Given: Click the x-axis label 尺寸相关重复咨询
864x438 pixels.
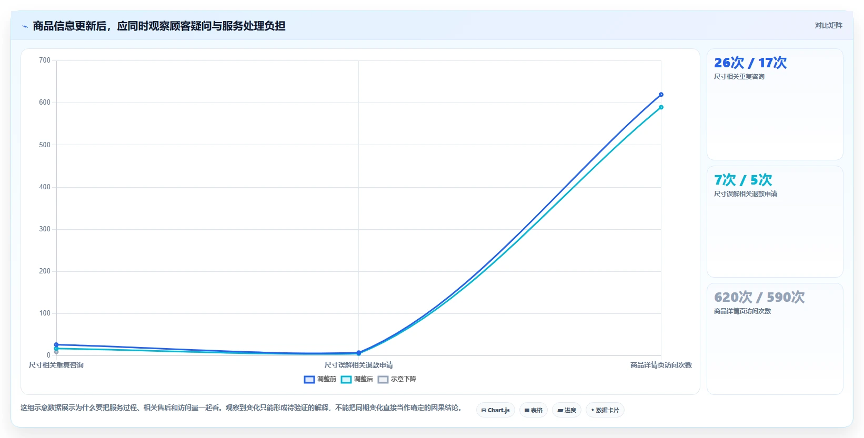Looking at the screenshot, I should pos(56,365).
